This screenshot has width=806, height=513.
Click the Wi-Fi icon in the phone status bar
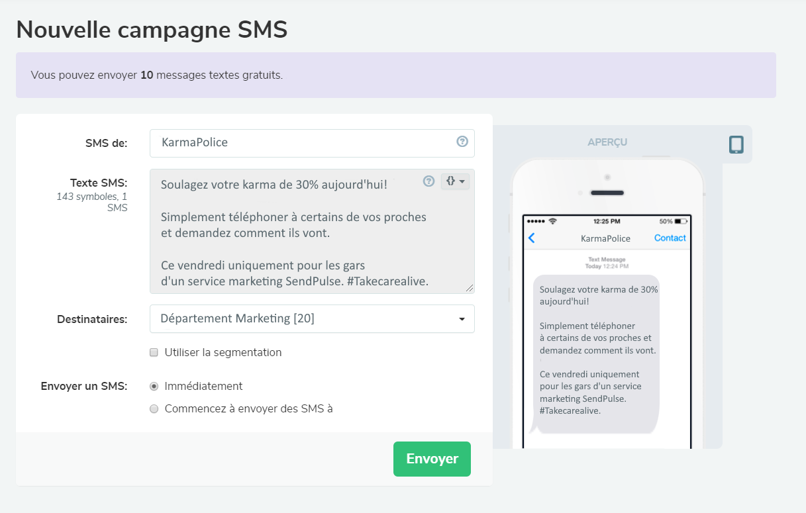[553, 221]
